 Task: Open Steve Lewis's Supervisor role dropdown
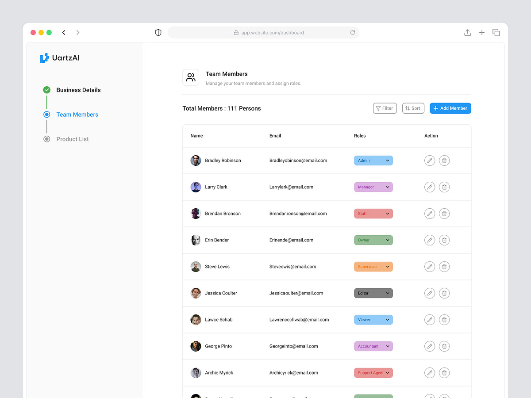pyautogui.click(x=373, y=266)
